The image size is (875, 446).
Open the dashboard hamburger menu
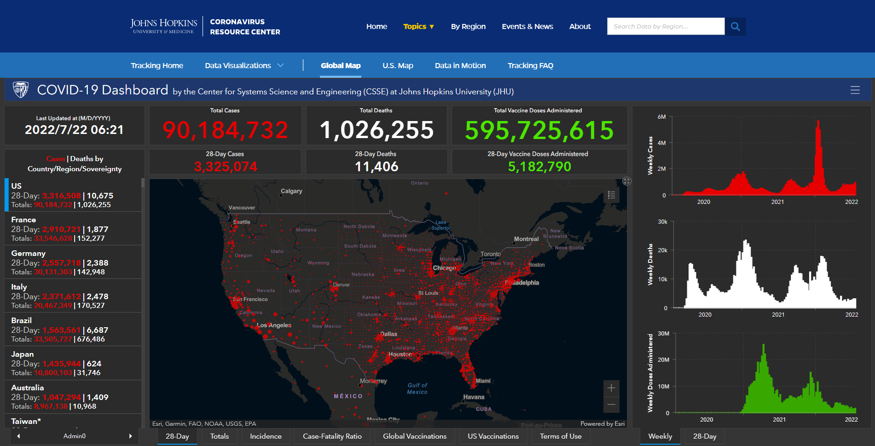coord(855,90)
